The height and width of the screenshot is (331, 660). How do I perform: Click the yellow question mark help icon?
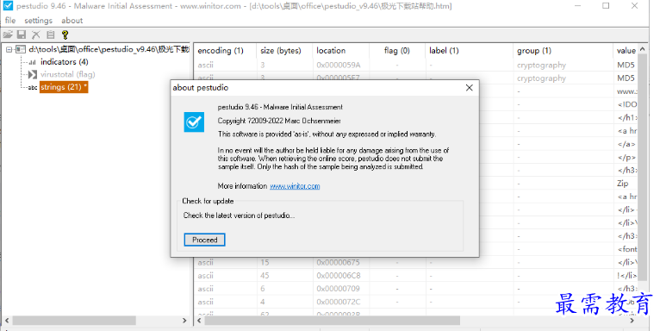coord(65,34)
